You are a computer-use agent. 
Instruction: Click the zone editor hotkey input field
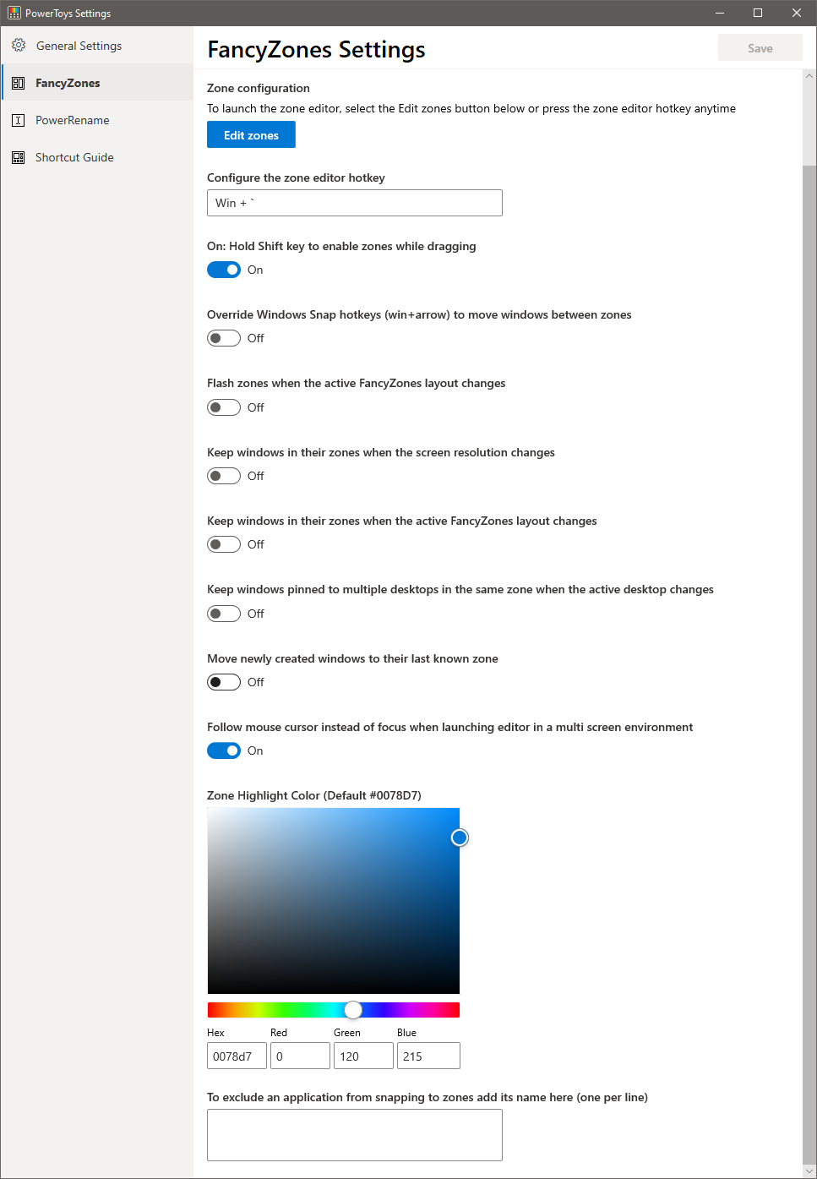(x=354, y=203)
